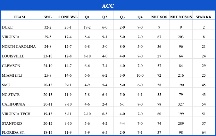Click the NC STATE team name

tap(11, 95)
